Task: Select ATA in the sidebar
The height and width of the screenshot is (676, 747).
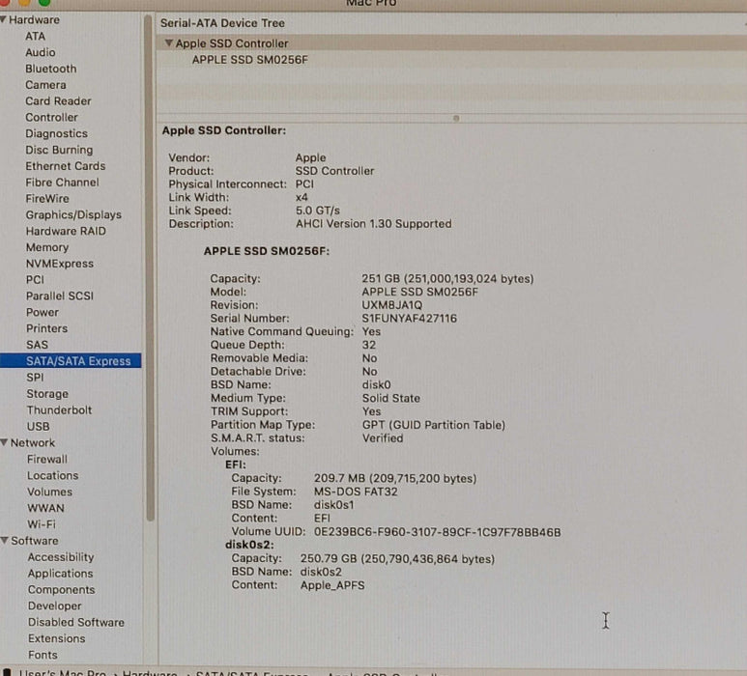Action: pos(35,36)
